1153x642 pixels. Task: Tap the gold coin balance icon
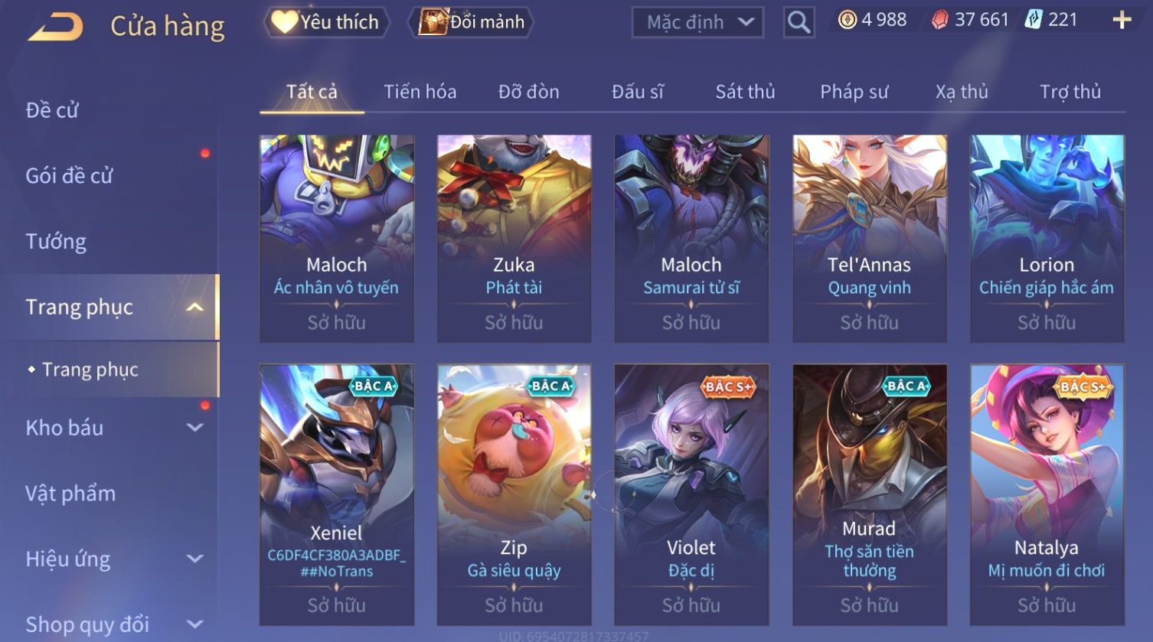847,20
